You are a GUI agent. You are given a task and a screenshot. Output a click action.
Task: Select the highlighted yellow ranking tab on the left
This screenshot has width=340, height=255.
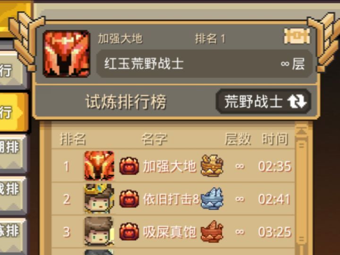tap(13, 112)
